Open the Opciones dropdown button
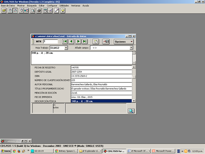The image size is (205, 154). click(x=124, y=42)
